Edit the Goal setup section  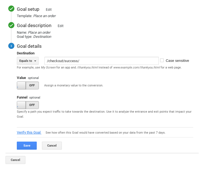click(x=49, y=10)
